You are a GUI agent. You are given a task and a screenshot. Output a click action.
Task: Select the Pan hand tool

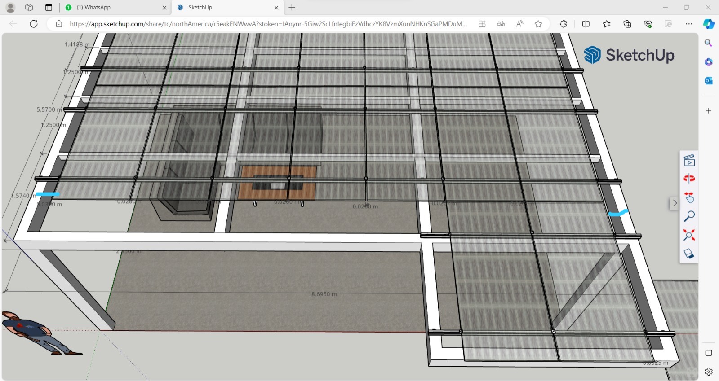coord(689,197)
